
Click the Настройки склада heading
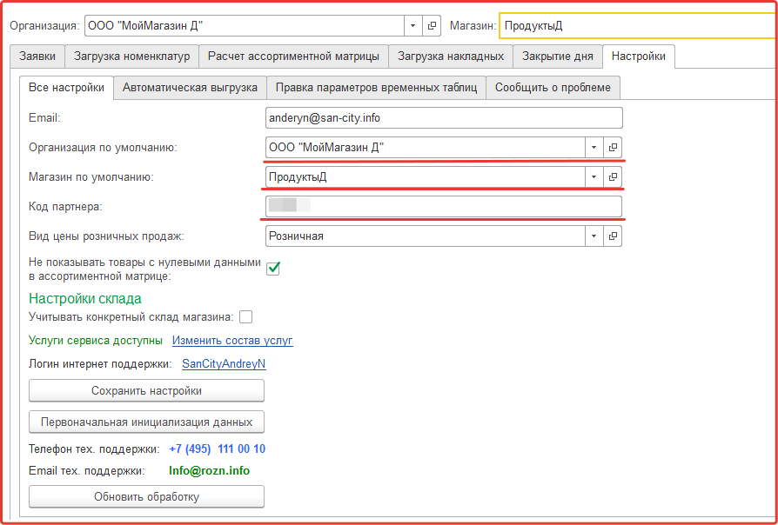pyautogui.click(x=85, y=298)
